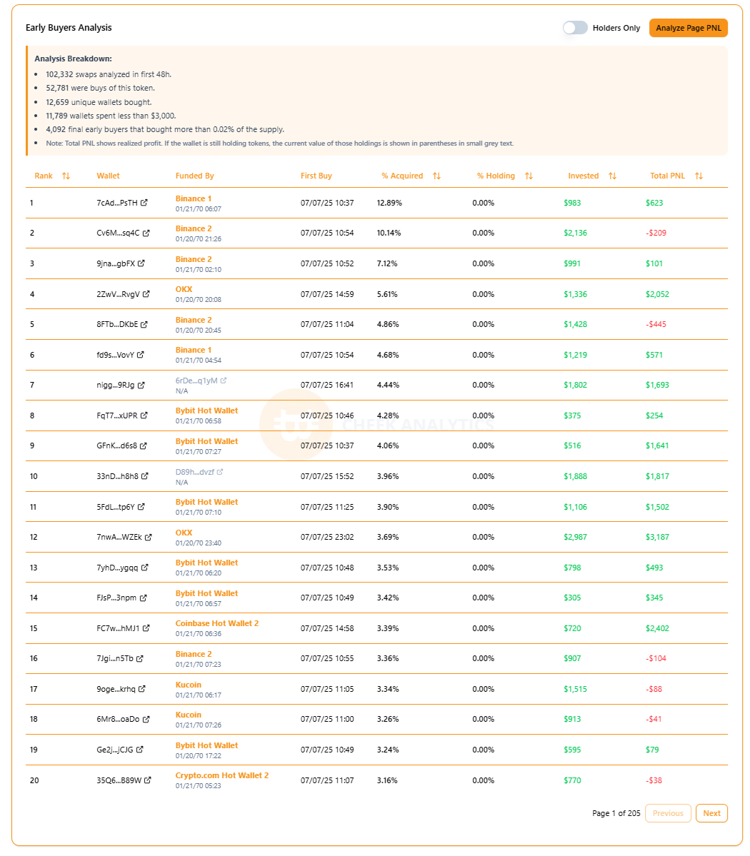Viewport: 750px width, 856px height.
Task: Open Binance 1 funder of rank 1
Action: [x=194, y=198]
